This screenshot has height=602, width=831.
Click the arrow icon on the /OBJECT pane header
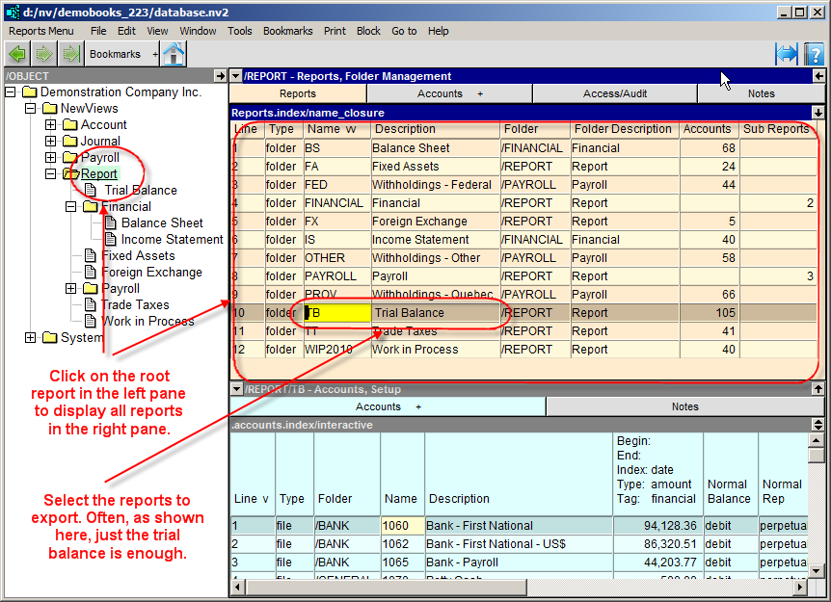coord(220,76)
